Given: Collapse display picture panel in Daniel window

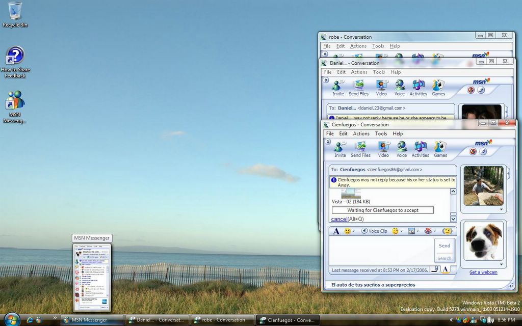Looking at the screenshot, I should pyautogui.click(x=506, y=111).
